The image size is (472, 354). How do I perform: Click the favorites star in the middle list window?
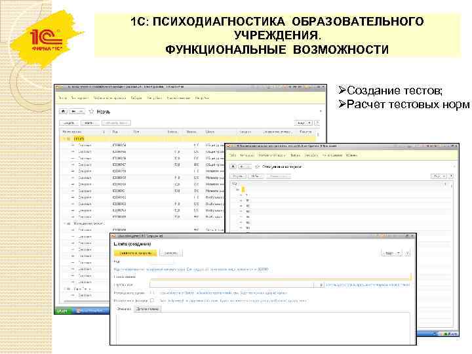[257, 167]
